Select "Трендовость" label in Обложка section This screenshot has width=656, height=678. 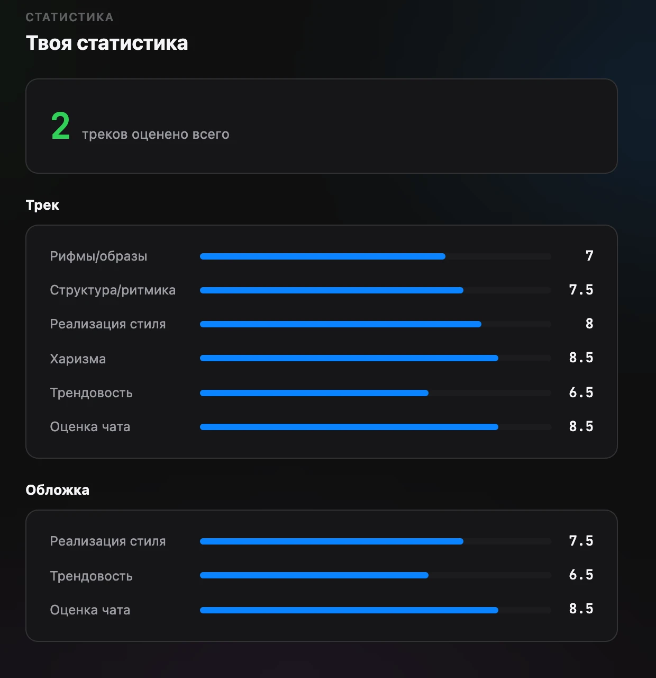tap(91, 576)
